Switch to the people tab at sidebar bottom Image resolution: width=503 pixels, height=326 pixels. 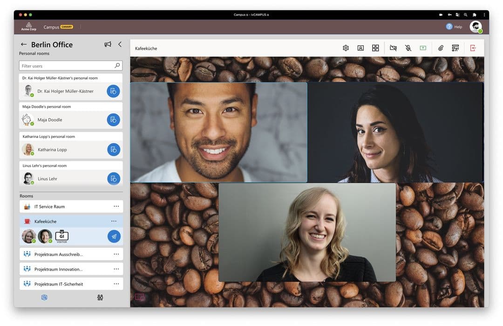pos(100,298)
